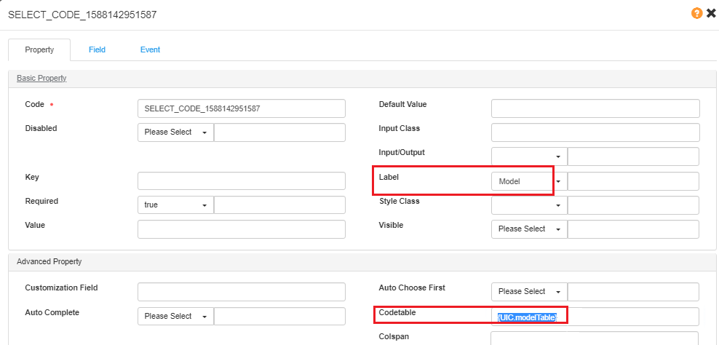The height and width of the screenshot is (345, 719).
Task: Close the SELECT_CODE properties dialog
Action: (711, 13)
